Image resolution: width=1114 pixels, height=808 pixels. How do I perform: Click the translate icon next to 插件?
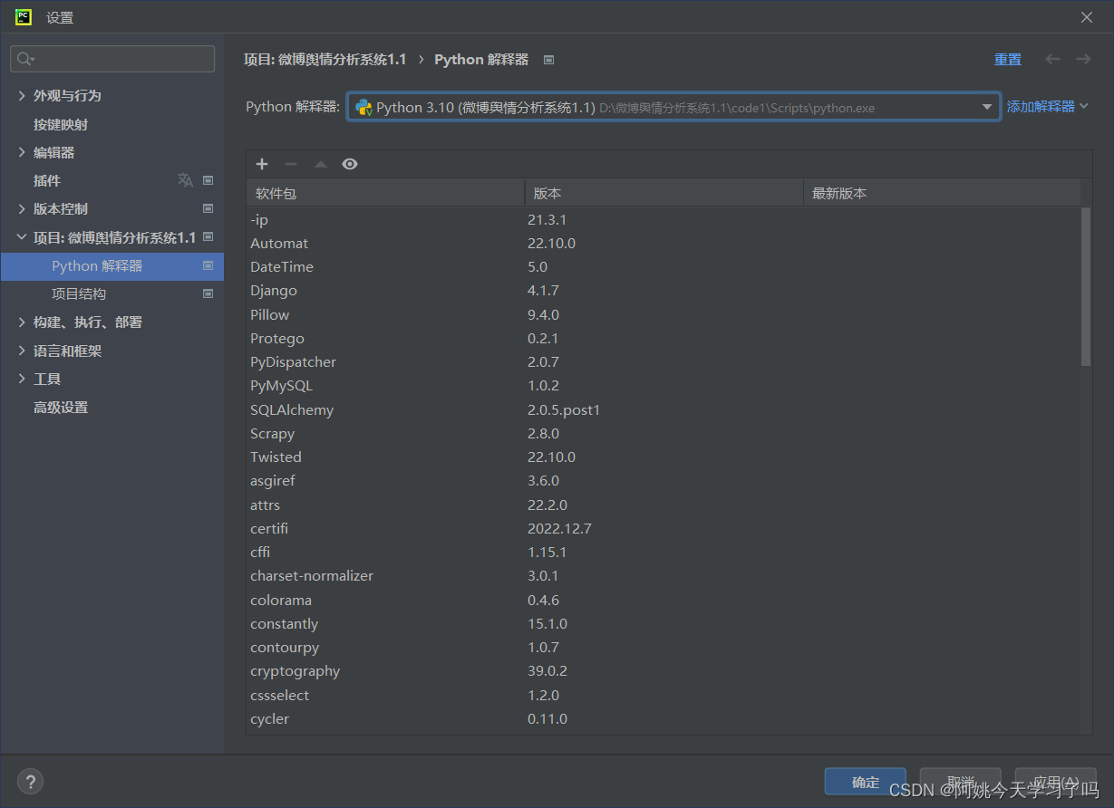[185, 180]
